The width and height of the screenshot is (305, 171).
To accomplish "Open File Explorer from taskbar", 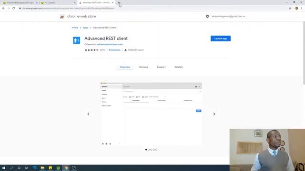I will pyautogui.click(x=42, y=168).
